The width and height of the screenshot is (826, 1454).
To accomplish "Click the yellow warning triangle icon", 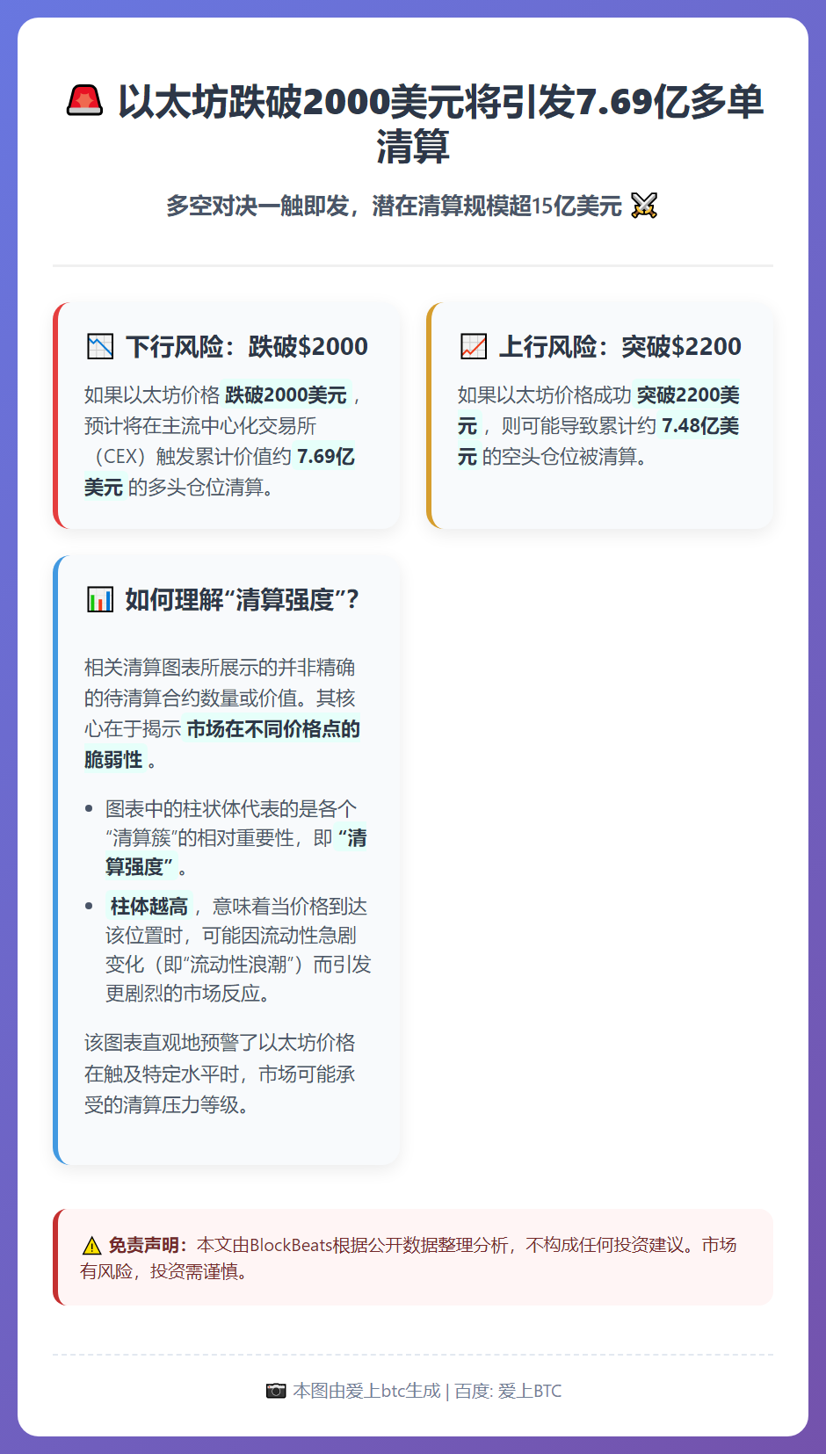I will tap(91, 1246).
